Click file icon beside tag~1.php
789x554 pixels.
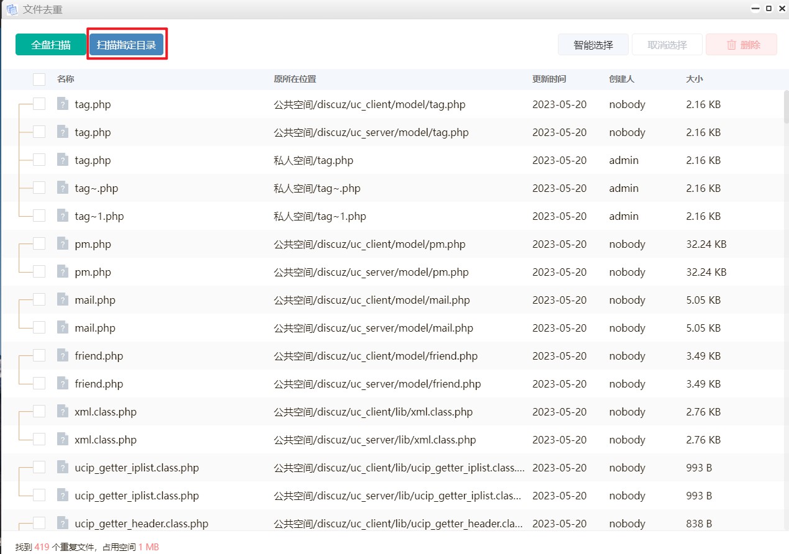pyautogui.click(x=62, y=216)
